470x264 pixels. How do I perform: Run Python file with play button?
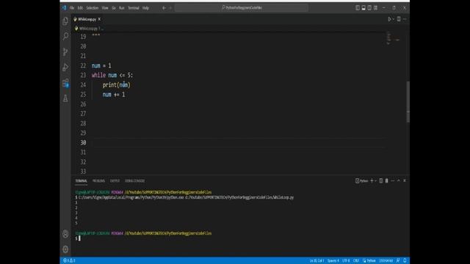tap(389, 19)
